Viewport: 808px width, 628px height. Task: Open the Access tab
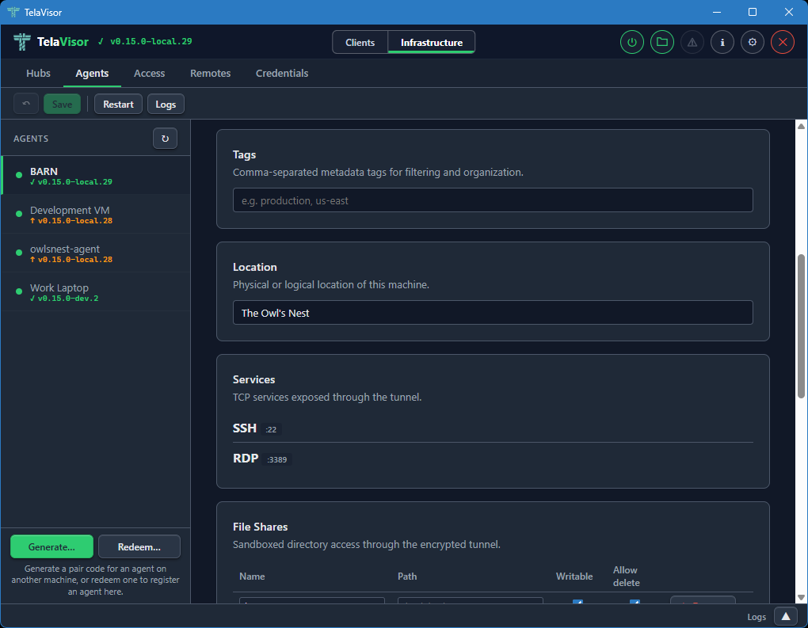(149, 73)
